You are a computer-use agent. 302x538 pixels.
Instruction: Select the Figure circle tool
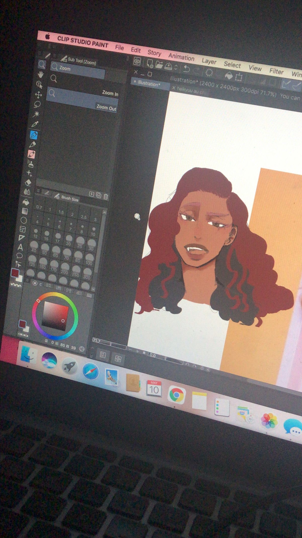click(x=24, y=220)
